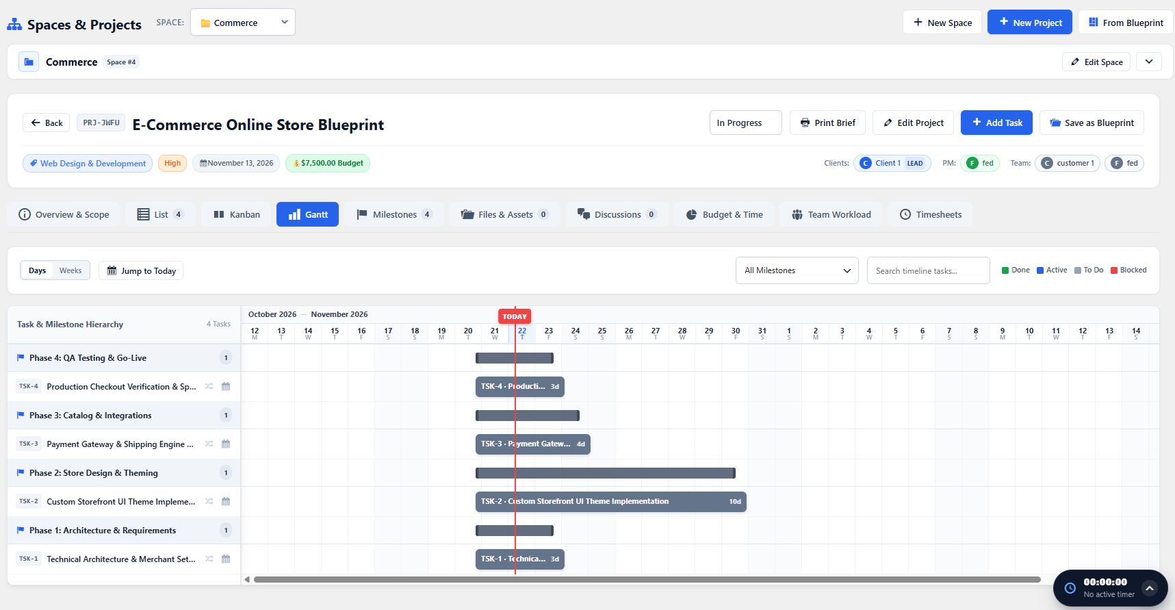1175x610 pixels.
Task: Click the Back button
Action: point(47,123)
